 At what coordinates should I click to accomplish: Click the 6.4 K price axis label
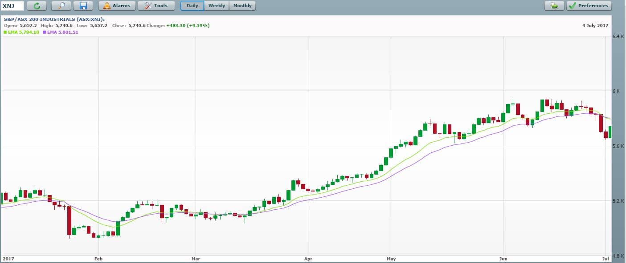pos(618,36)
